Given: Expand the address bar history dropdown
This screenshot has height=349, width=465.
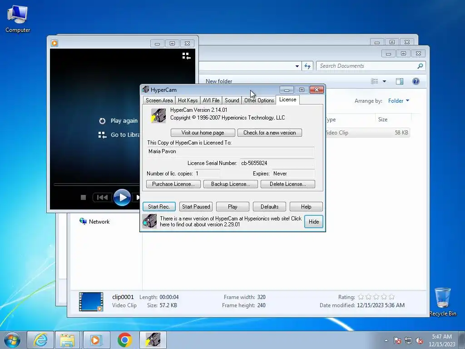Looking at the screenshot, I should (x=297, y=66).
